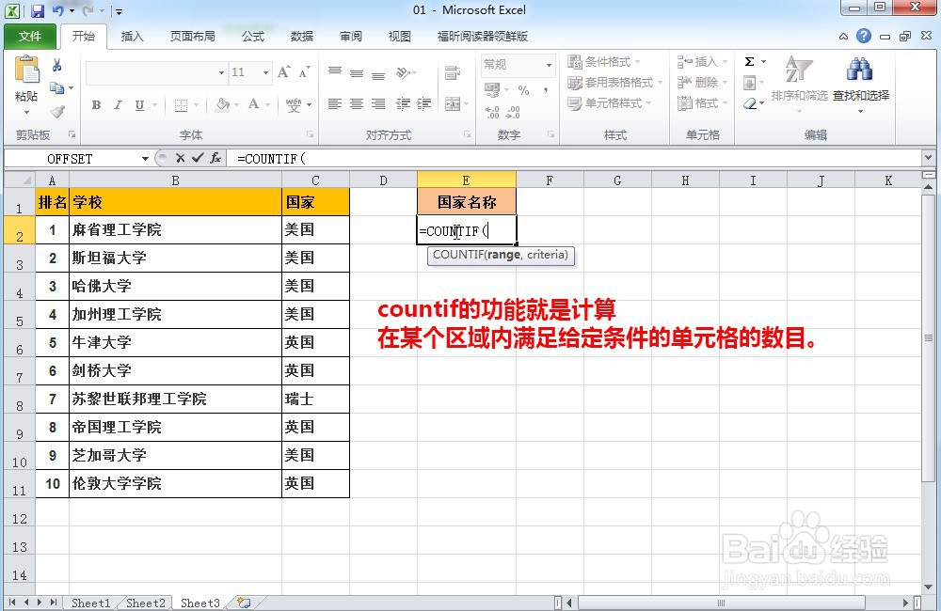The image size is (941, 611).
Task: Click the Undo icon in quick access toolbar
Action: click(x=58, y=10)
